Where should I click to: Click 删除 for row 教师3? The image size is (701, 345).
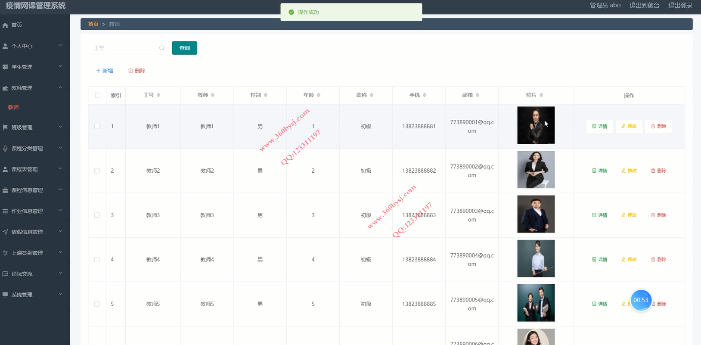[x=658, y=215]
